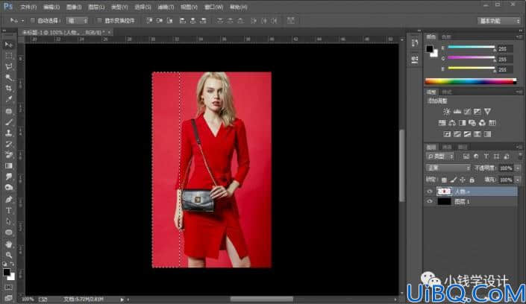Open the Move tool preset picker arrow
This screenshot has height=304, width=526.
(22, 21)
